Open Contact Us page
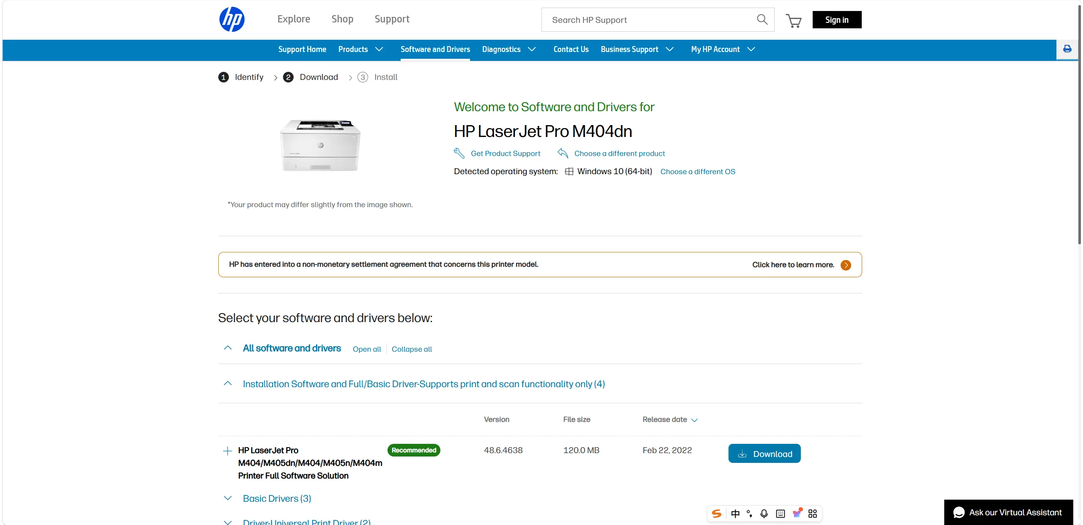The image size is (1083, 525). [571, 49]
